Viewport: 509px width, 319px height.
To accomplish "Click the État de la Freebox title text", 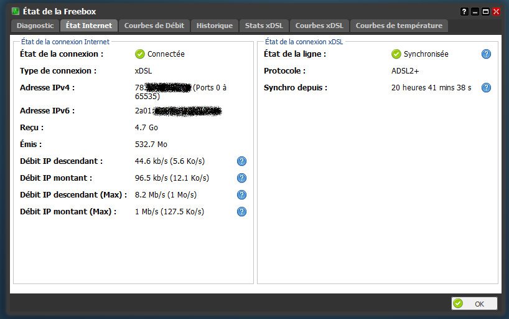I will tap(59, 12).
